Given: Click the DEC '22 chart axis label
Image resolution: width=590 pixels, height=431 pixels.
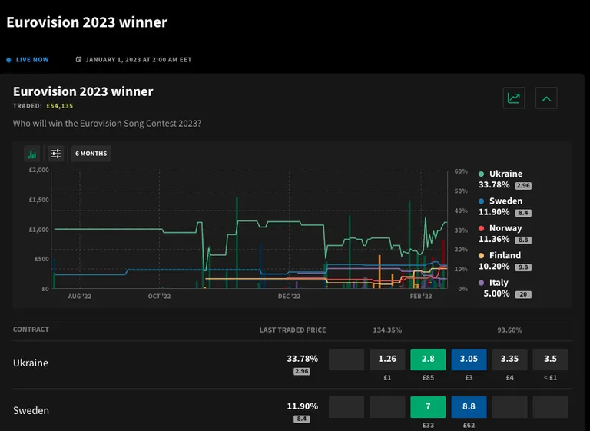Looking at the screenshot, I should tap(289, 297).
